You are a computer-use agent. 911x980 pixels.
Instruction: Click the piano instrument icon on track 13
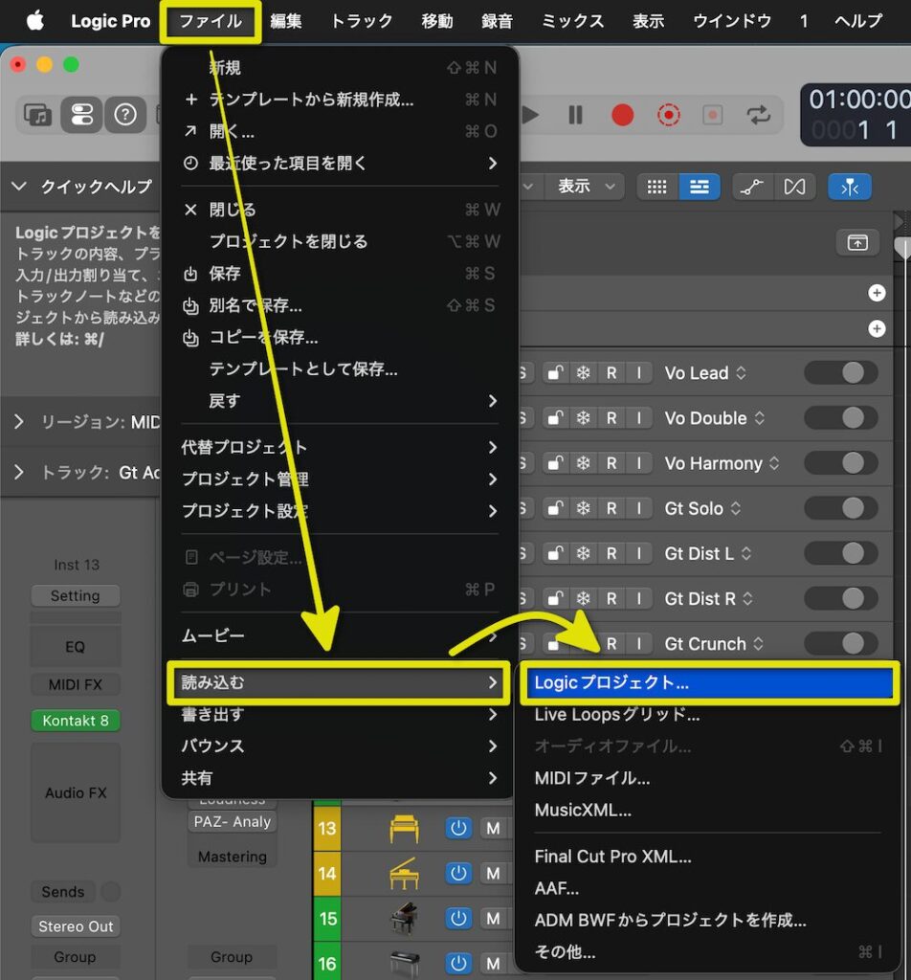(x=404, y=828)
